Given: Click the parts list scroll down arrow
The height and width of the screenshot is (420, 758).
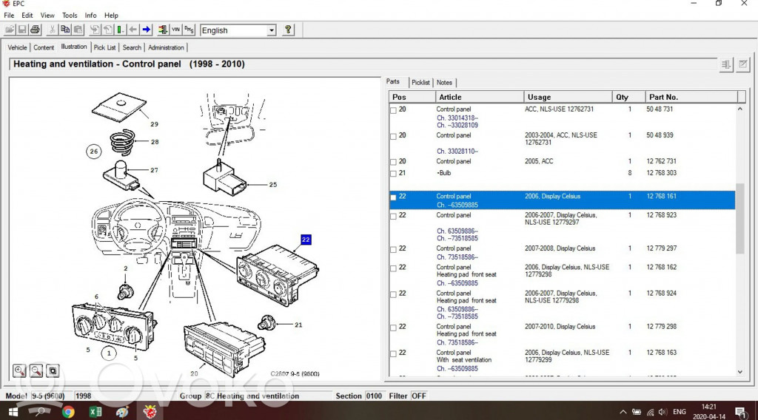Looking at the screenshot, I should click(740, 372).
